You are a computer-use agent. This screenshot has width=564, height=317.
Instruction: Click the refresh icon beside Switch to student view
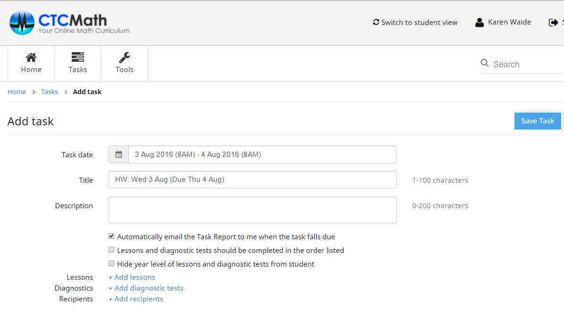[376, 22]
